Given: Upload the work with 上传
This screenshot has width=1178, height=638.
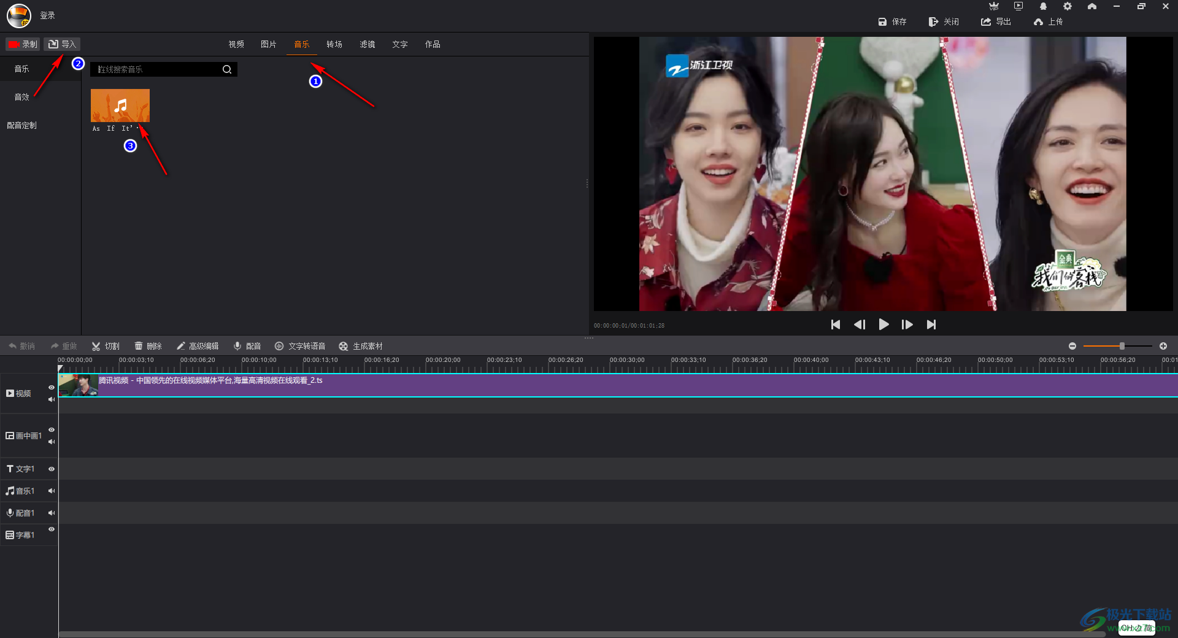Looking at the screenshot, I should click(x=1048, y=21).
